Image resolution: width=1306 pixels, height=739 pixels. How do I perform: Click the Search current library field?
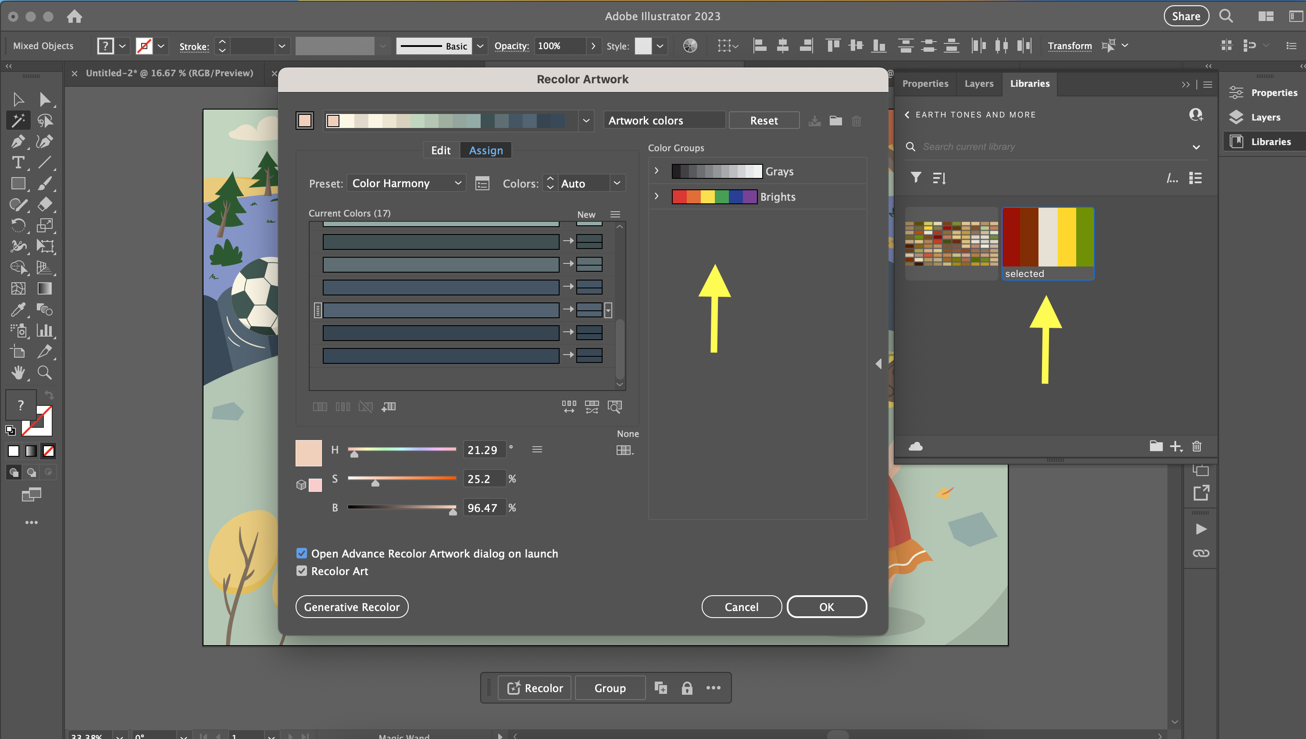pos(1016,146)
